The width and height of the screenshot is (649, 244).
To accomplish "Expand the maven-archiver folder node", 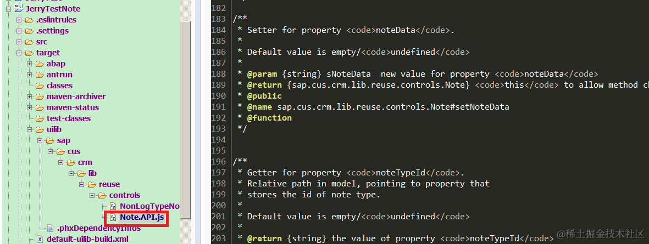I will pos(29,97).
